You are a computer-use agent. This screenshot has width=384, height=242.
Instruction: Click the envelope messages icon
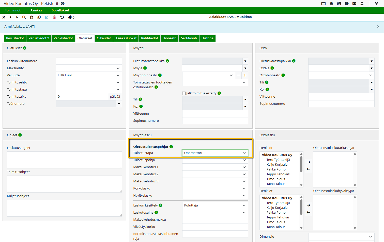click(x=354, y=4)
